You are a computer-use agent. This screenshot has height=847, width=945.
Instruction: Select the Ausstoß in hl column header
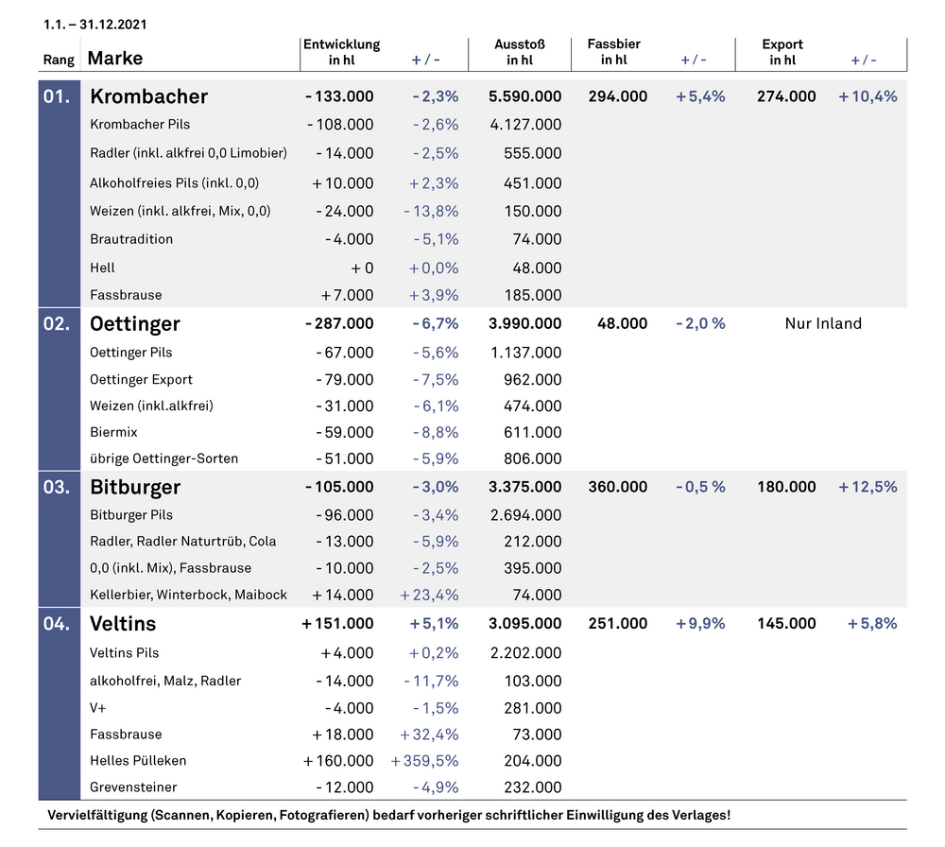click(519, 52)
